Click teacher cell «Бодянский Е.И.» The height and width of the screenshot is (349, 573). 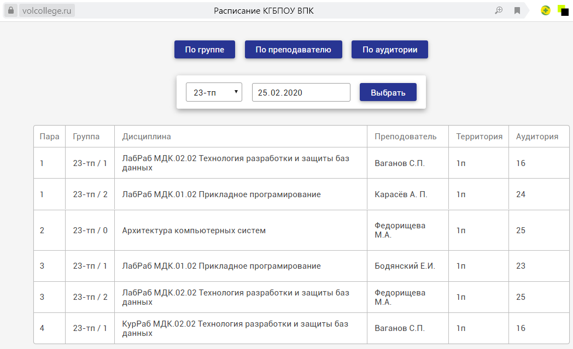click(x=408, y=266)
